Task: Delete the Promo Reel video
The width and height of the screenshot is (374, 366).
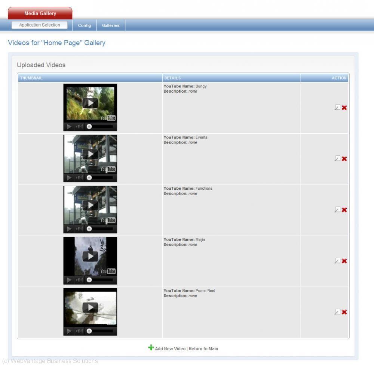Action: [344, 312]
